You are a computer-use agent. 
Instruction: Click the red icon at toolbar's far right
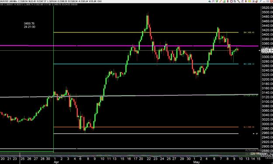pyautogui.click(x=271, y=1)
